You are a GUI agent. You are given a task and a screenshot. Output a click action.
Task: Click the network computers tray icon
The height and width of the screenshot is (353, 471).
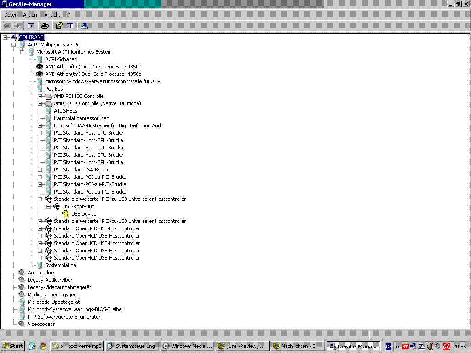tap(414, 347)
